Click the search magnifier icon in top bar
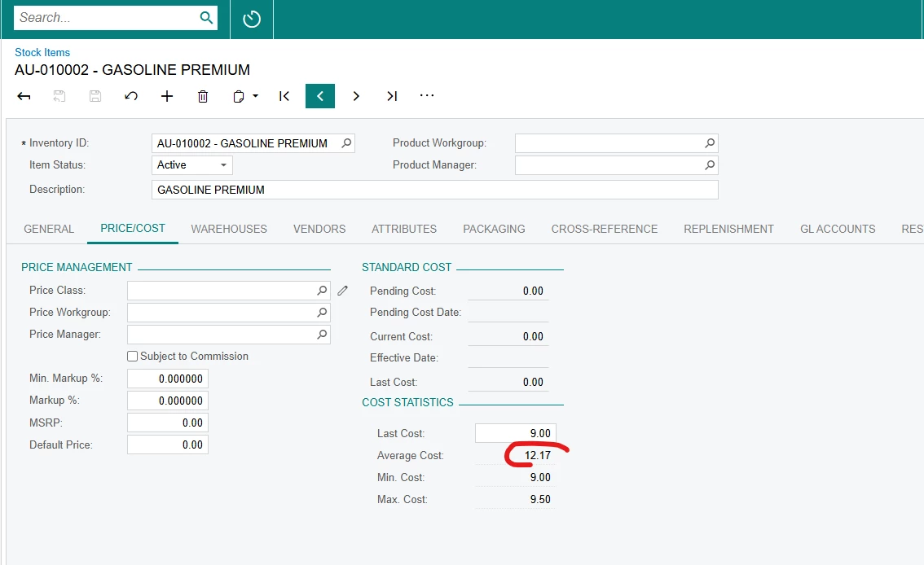 pyautogui.click(x=206, y=18)
